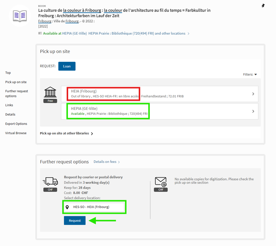Click the book resource type icon
The image size is (276, 246).
pyautogui.click(x=20, y=16)
